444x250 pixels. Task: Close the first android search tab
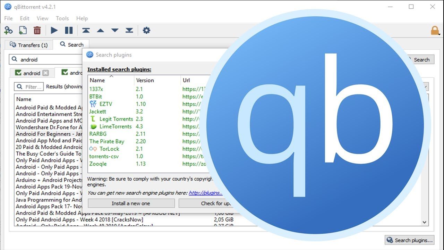(46, 73)
